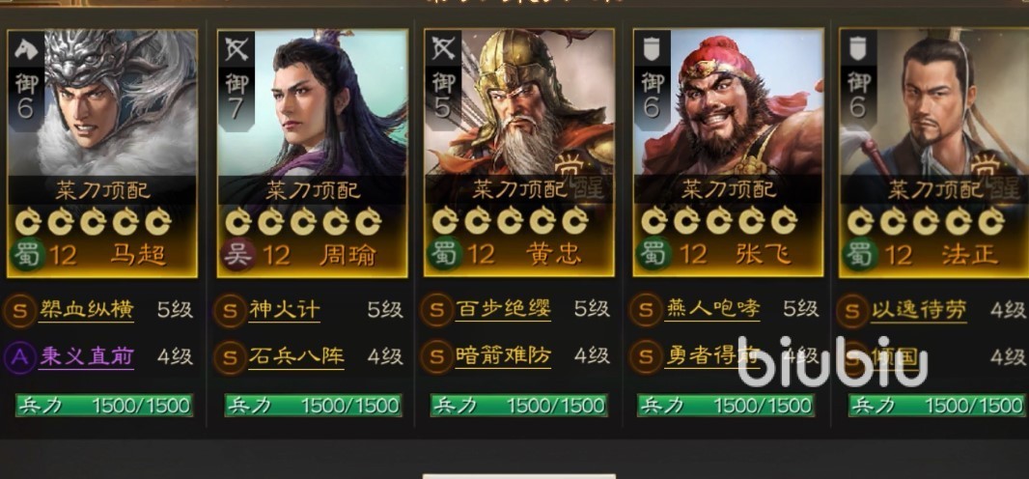Click the S-rank badge beside 神火计

tap(230, 310)
